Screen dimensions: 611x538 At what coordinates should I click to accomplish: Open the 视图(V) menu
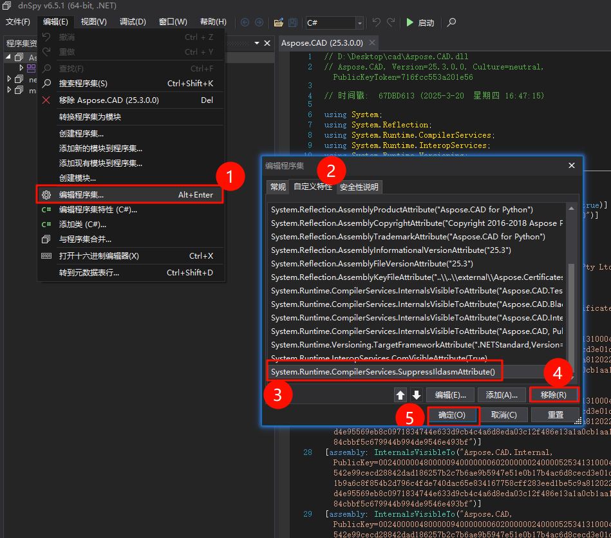coord(94,22)
